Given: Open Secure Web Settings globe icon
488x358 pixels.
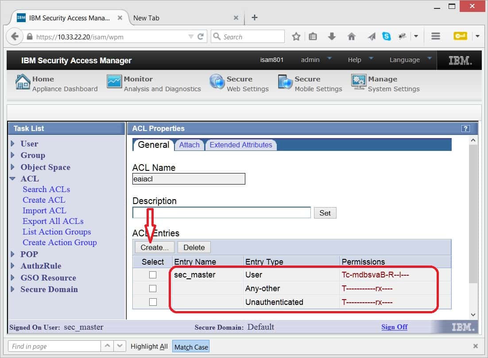Looking at the screenshot, I should pyautogui.click(x=217, y=82).
